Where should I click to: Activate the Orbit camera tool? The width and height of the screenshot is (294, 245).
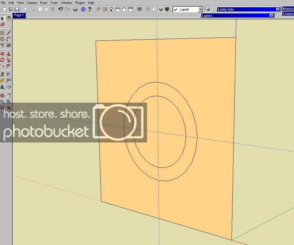click(x=2, y=95)
